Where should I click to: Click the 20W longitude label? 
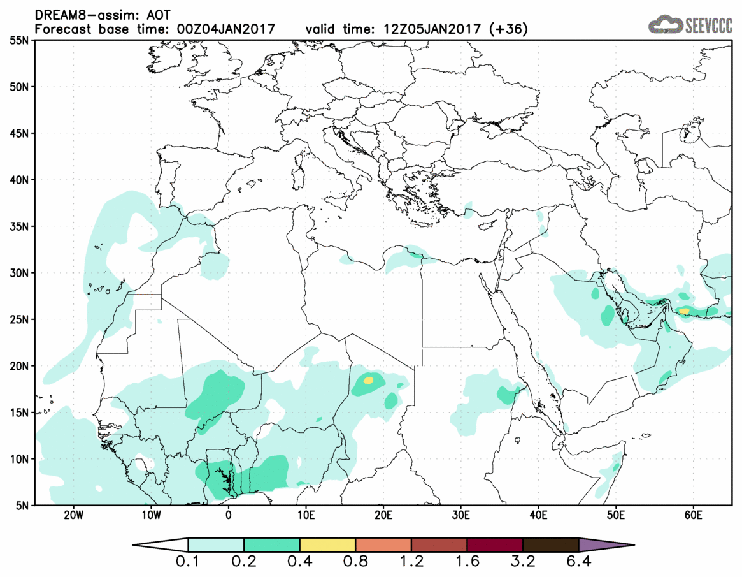pos(74,515)
